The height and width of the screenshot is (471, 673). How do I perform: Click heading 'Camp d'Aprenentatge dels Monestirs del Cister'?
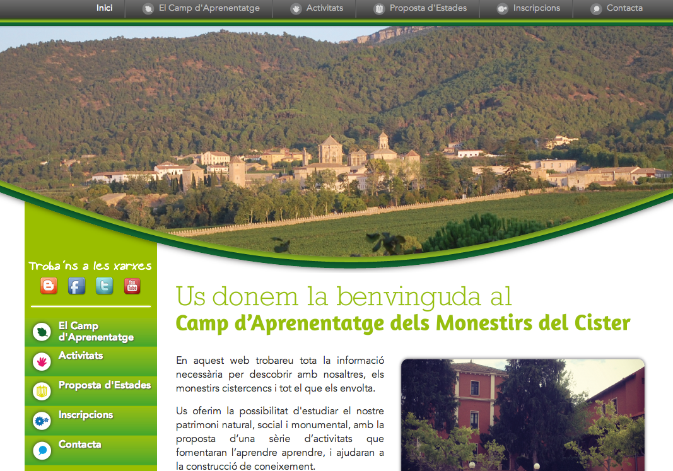click(x=403, y=324)
